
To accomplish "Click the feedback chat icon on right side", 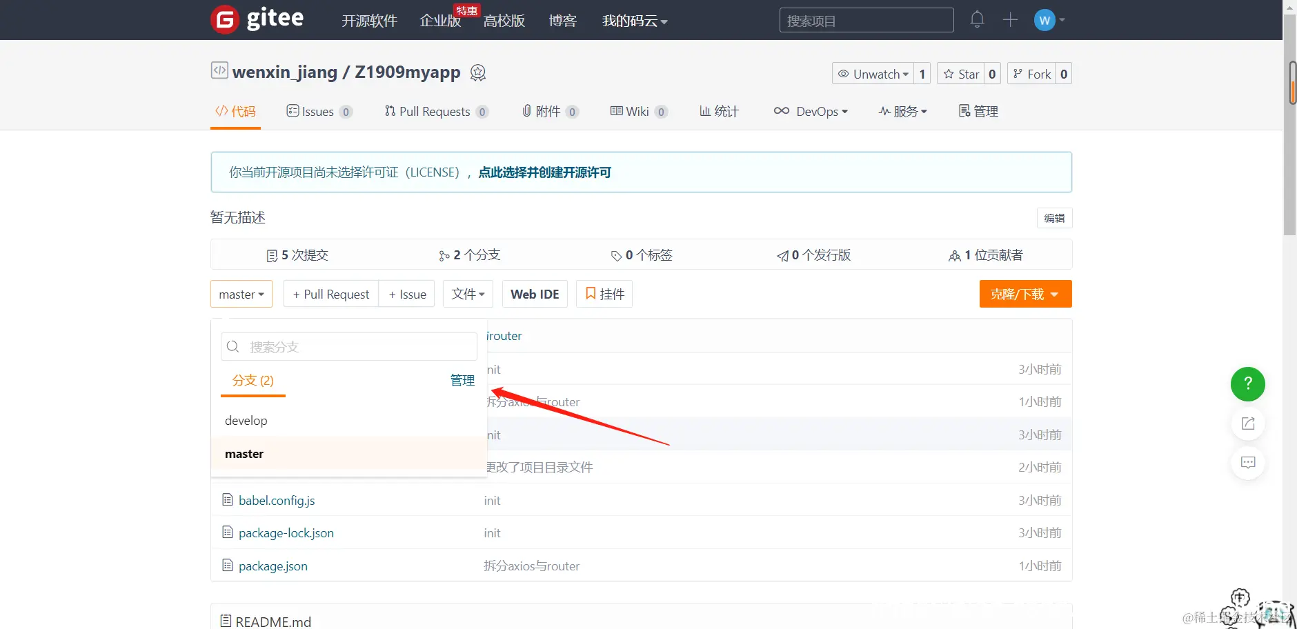I will tap(1248, 463).
